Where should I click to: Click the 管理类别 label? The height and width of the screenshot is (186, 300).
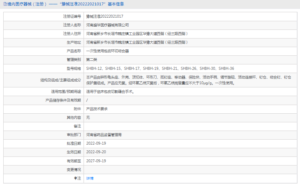pos(74,60)
